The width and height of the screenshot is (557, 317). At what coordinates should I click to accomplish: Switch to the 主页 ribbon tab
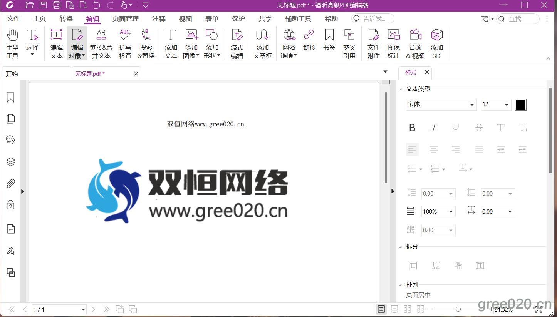39,18
